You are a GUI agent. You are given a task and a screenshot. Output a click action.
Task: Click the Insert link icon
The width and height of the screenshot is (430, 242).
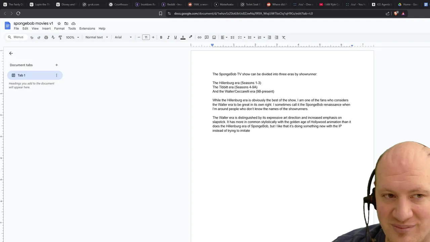[200, 37]
